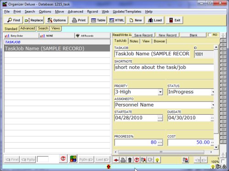The height and width of the screenshot is (171, 229).
Task: Click the form scrollbar down arrow
Action: [x=216, y=147]
